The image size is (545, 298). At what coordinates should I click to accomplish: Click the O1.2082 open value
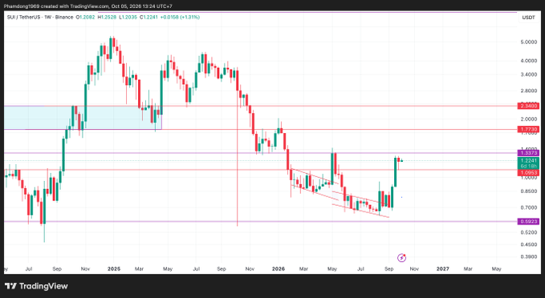click(86, 17)
